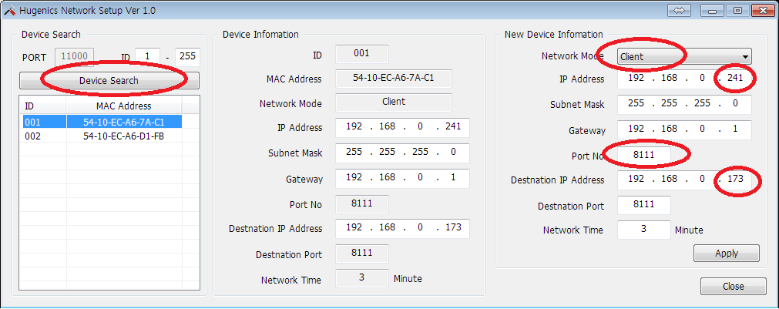Click the ending ID field showing 255
The image size is (779, 309).
187,56
